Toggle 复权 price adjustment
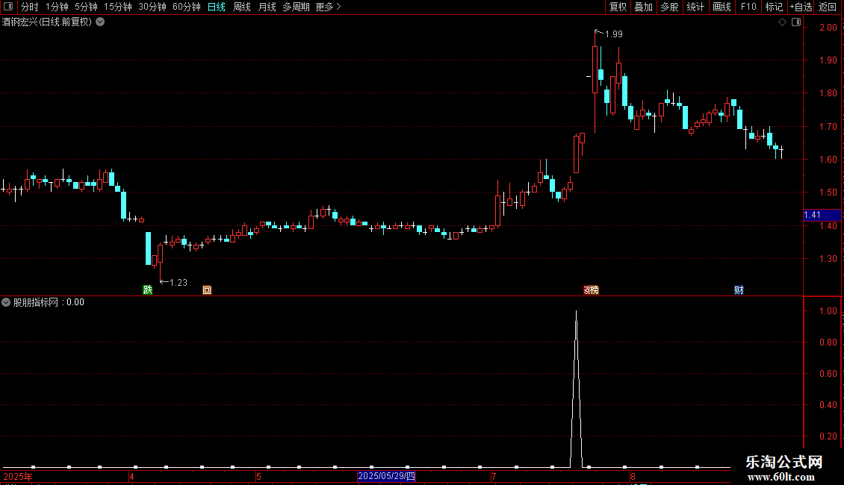 click(618, 7)
